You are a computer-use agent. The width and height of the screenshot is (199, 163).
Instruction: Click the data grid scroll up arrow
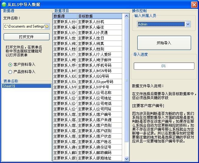(127, 16)
